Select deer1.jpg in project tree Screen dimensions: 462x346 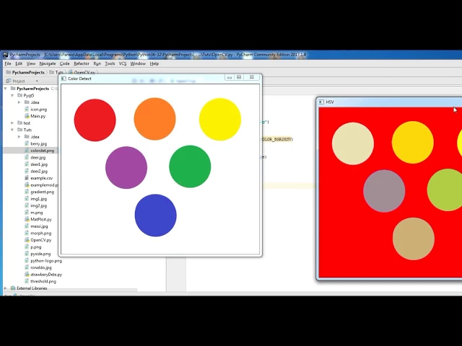[x=39, y=164]
